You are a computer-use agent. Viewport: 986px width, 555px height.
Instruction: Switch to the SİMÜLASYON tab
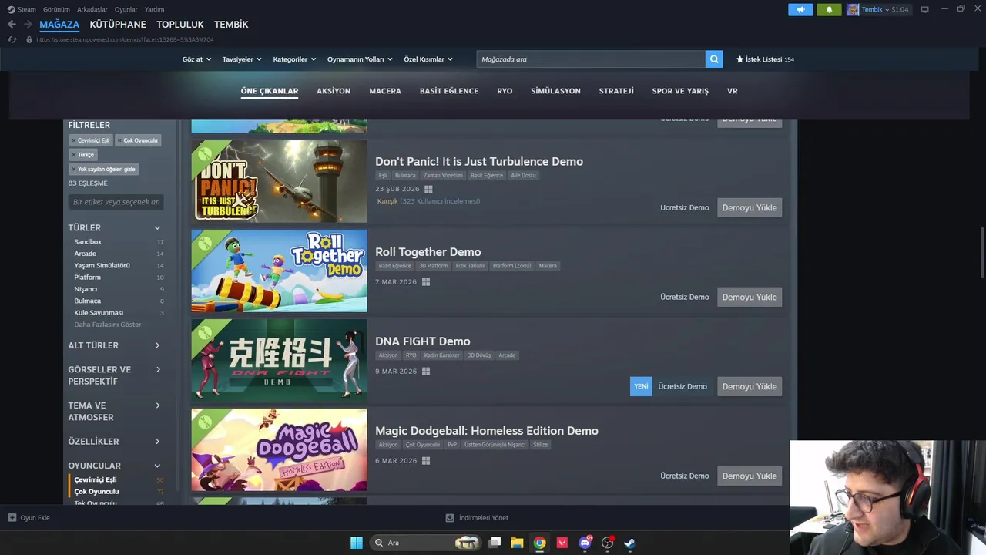[x=555, y=91]
